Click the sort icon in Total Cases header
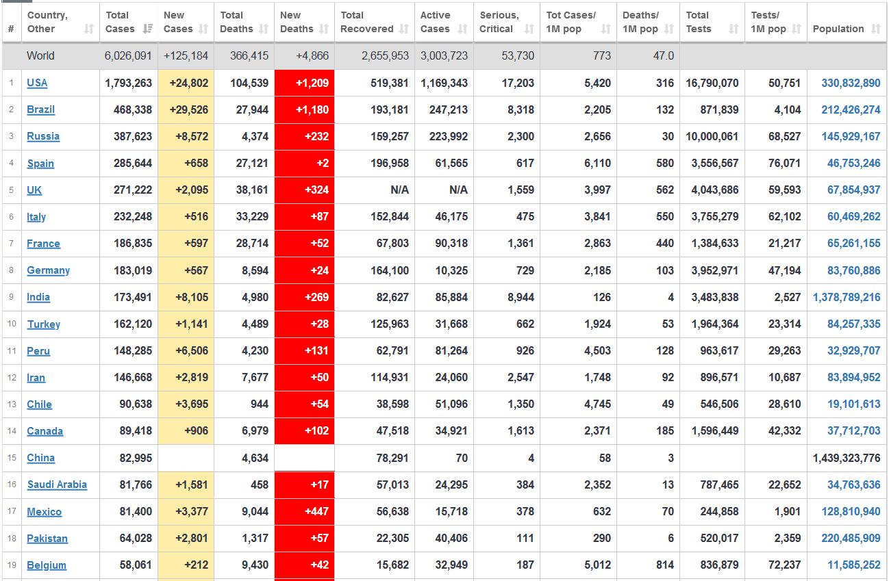 pyautogui.click(x=148, y=29)
